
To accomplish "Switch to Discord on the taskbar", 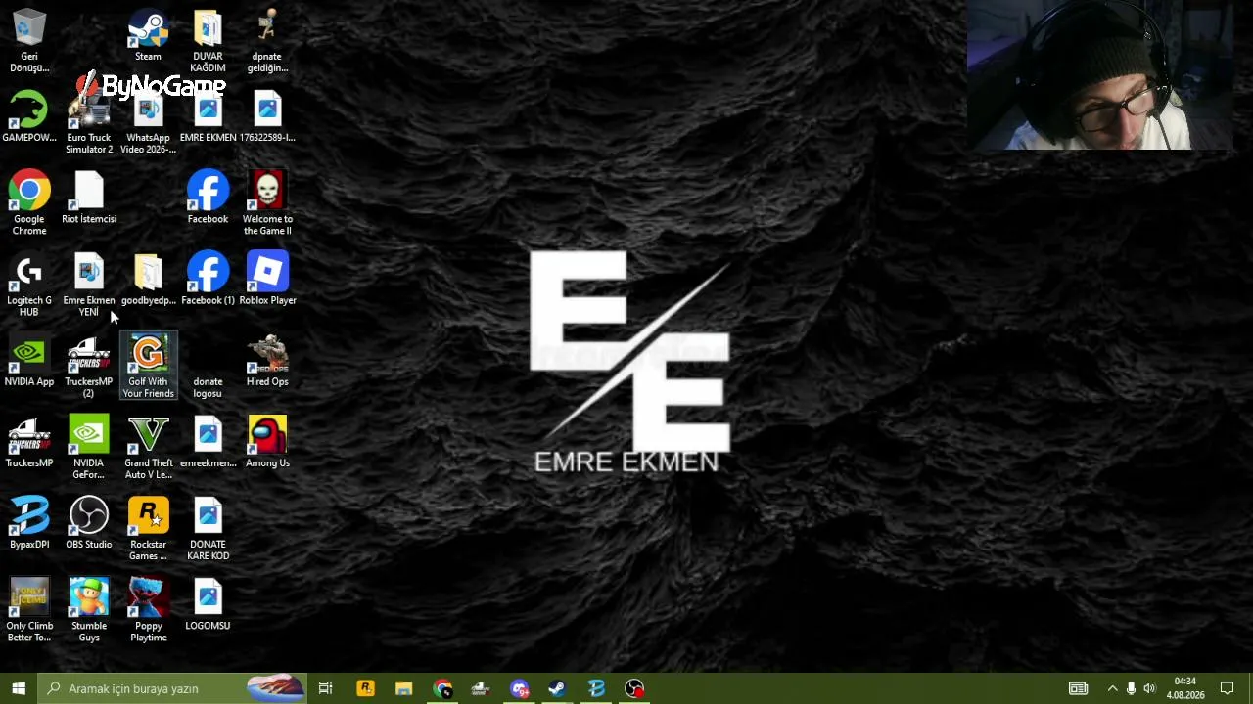I will pos(519,688).
